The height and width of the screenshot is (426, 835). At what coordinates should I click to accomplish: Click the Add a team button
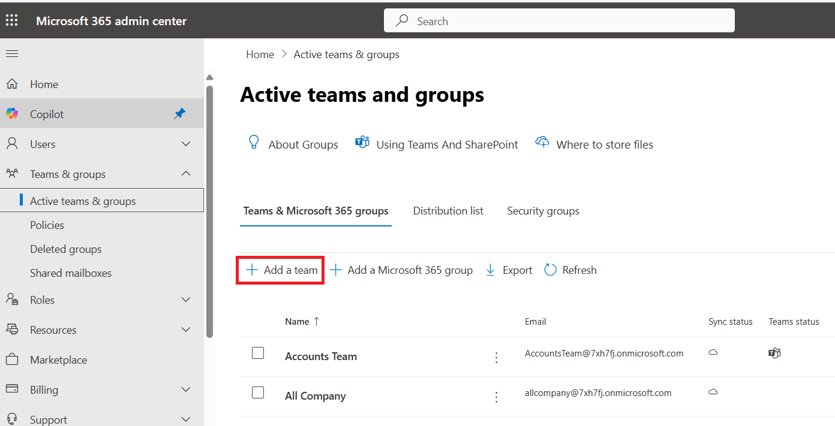(281, 270)
